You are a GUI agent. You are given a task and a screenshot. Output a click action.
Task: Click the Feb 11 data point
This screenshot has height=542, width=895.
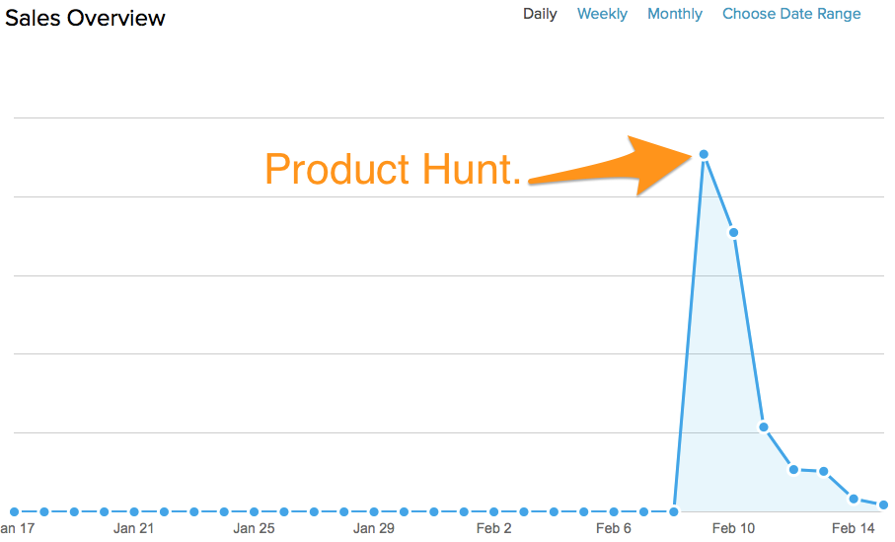(764, 426)
